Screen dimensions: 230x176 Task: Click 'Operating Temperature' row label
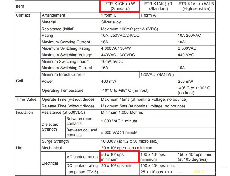(x=70, y=91)
